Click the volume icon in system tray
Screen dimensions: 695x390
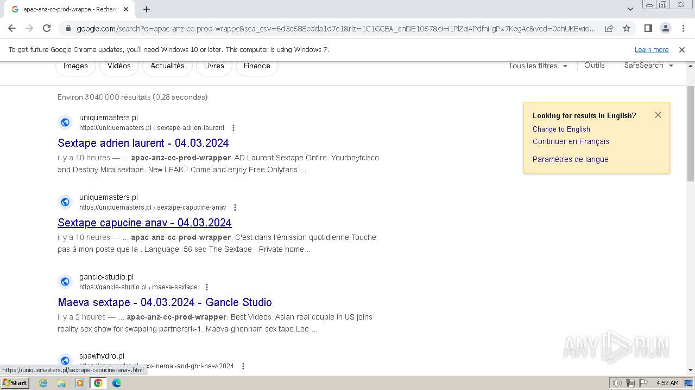(617, 383)
